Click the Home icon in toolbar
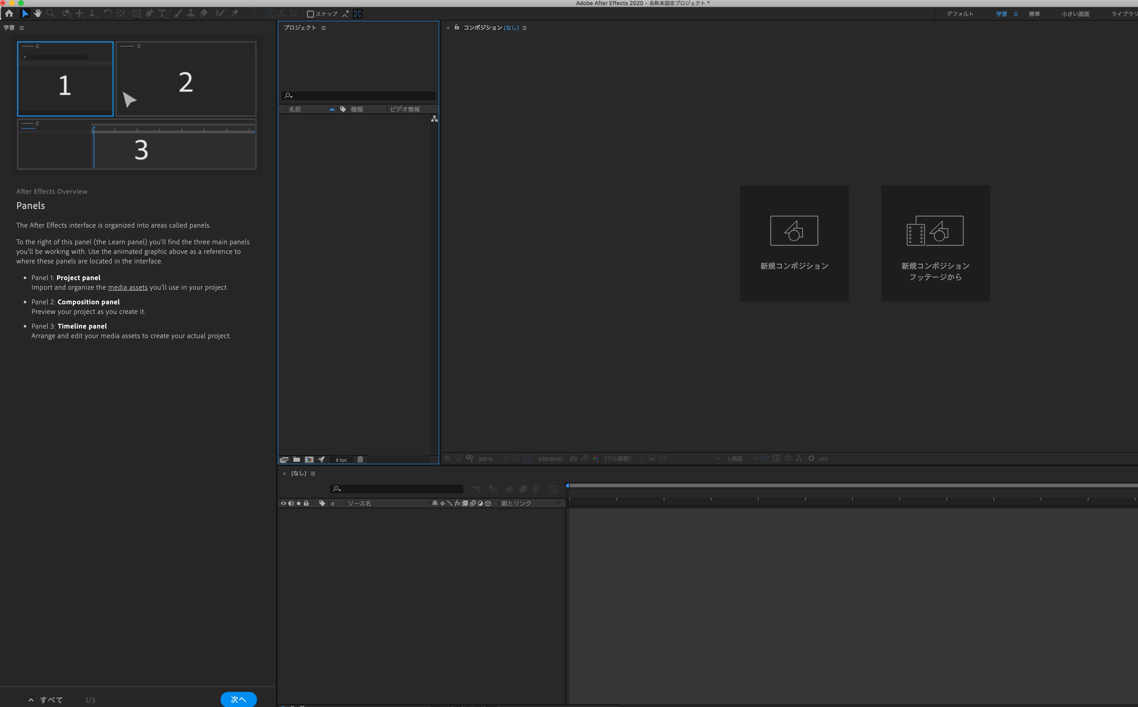 [x=9, y=14]
